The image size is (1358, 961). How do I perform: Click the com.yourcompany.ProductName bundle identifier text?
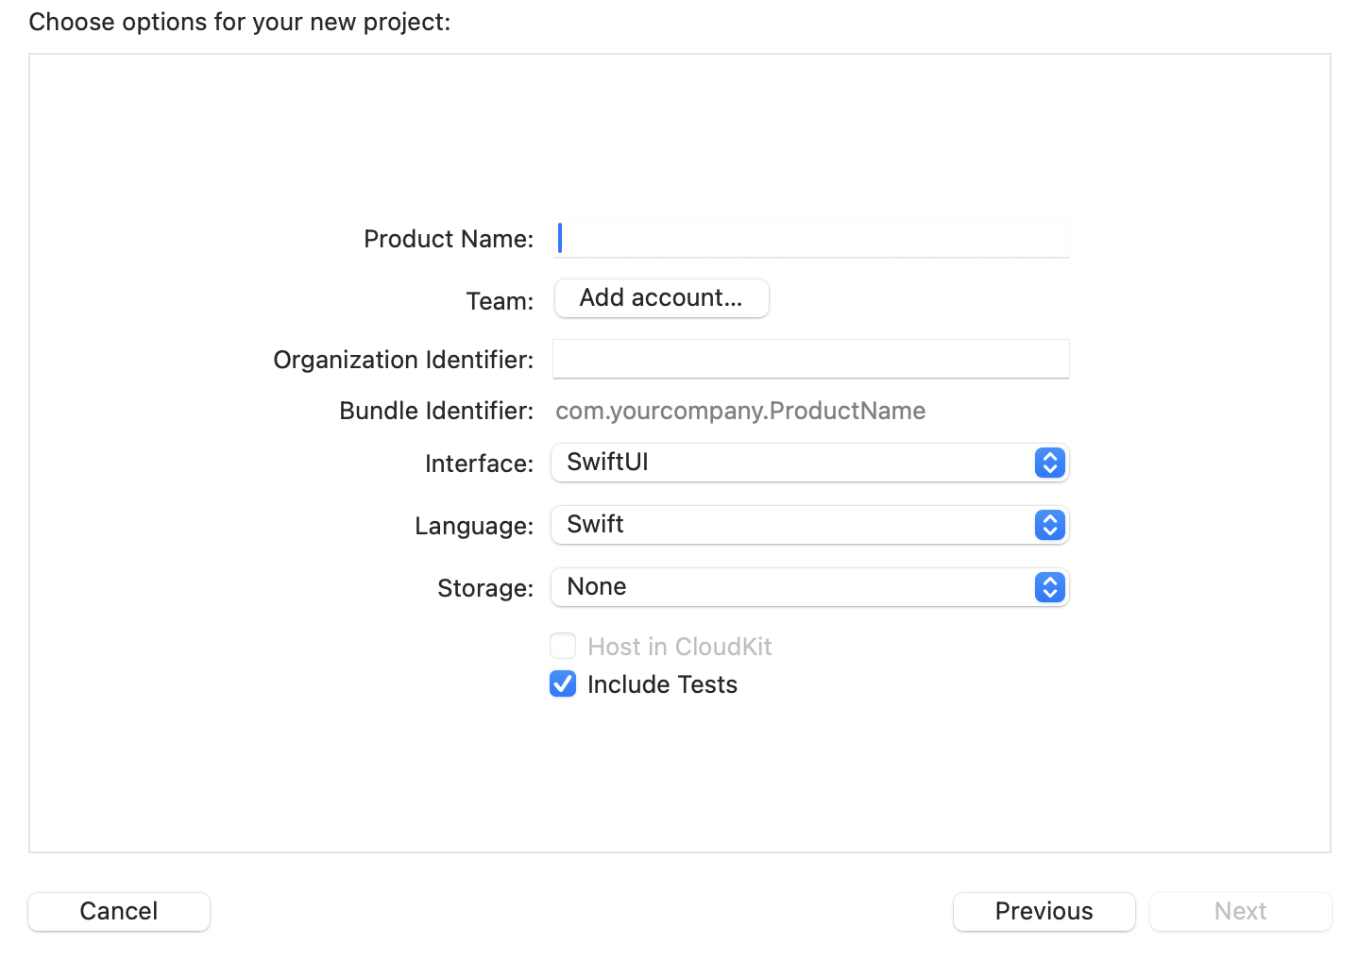click(740, 411)
